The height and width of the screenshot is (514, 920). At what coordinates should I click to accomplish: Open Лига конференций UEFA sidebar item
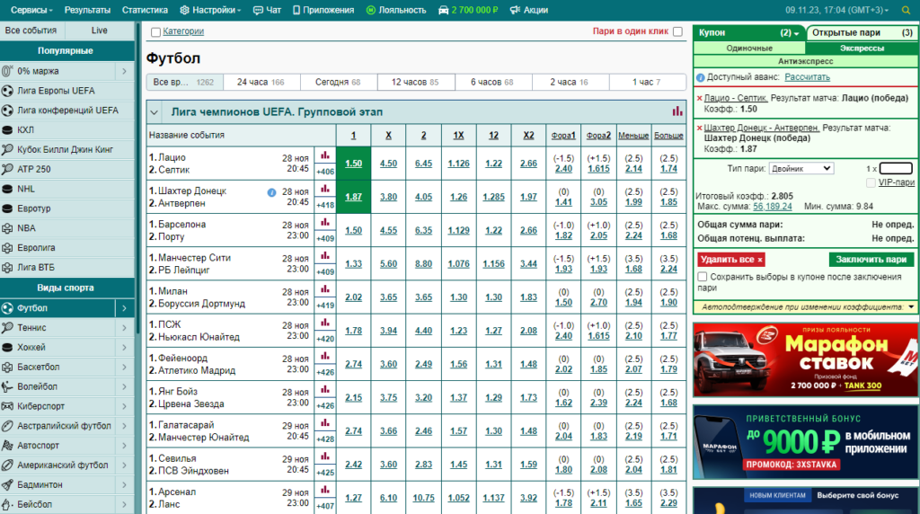[x=66, y=111]
